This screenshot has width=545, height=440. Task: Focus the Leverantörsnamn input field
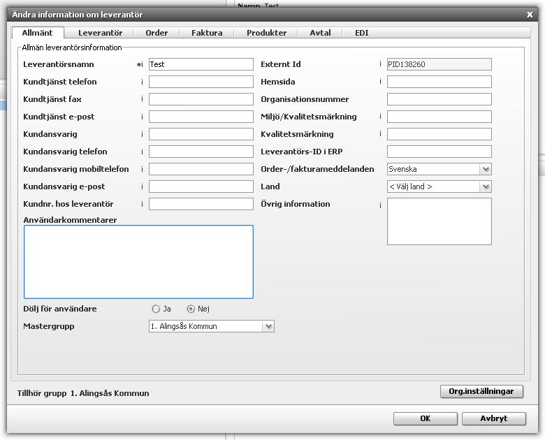(201, 64)
